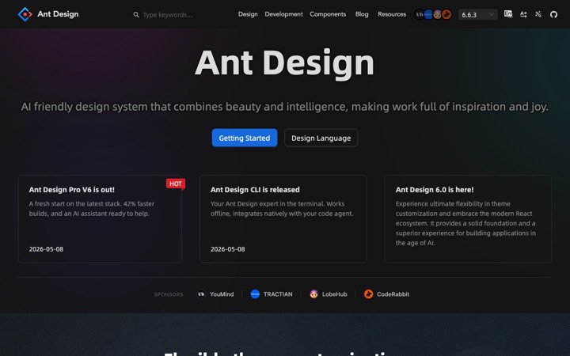Open the language switch icon in header

[508, 14]
